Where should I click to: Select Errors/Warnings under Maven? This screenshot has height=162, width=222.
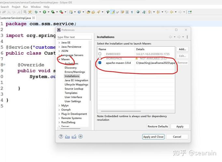point(75,72)
